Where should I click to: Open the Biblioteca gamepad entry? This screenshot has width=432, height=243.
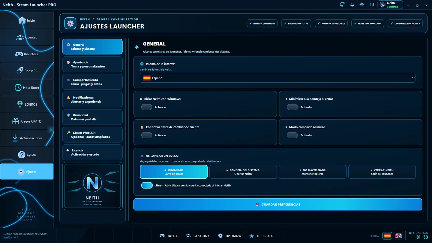pos(27,54)
